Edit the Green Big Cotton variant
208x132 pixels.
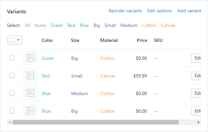click(x=196, y=58)
